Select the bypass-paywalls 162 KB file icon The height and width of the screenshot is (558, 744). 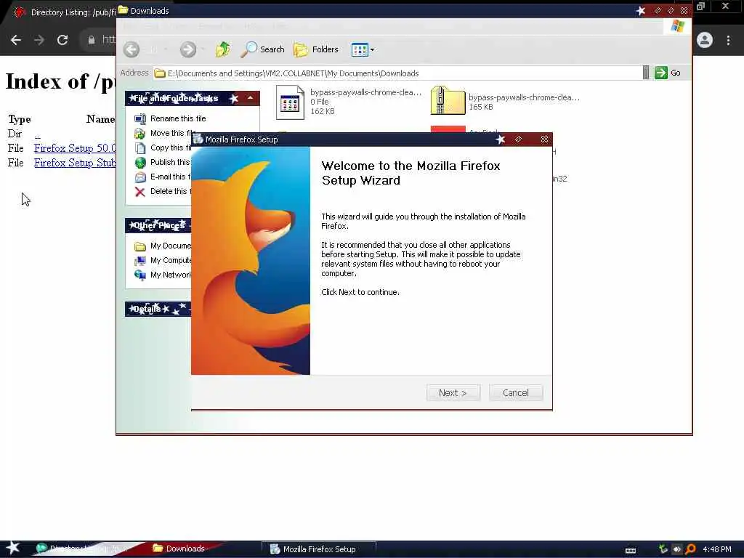pyautogui.click(x=289, y=102)
